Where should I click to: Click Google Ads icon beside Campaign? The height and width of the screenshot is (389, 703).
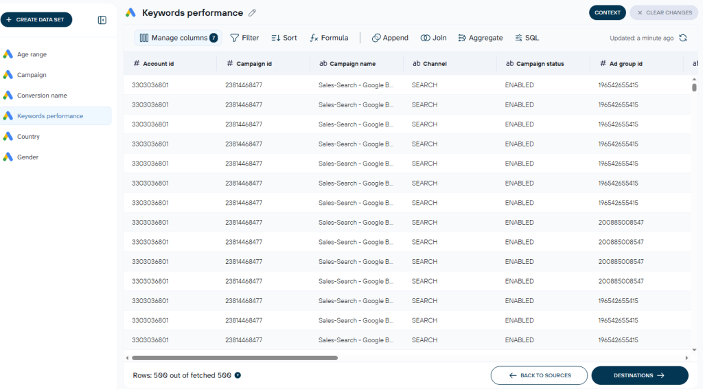(8, 75)
